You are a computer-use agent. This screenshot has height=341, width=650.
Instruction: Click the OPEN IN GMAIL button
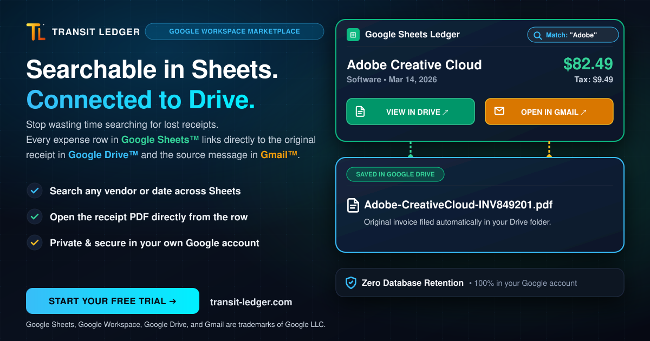click(549, 112)
